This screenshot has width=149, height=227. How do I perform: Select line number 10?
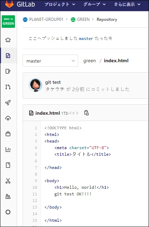pyautogui.click(x=35, y=187)
